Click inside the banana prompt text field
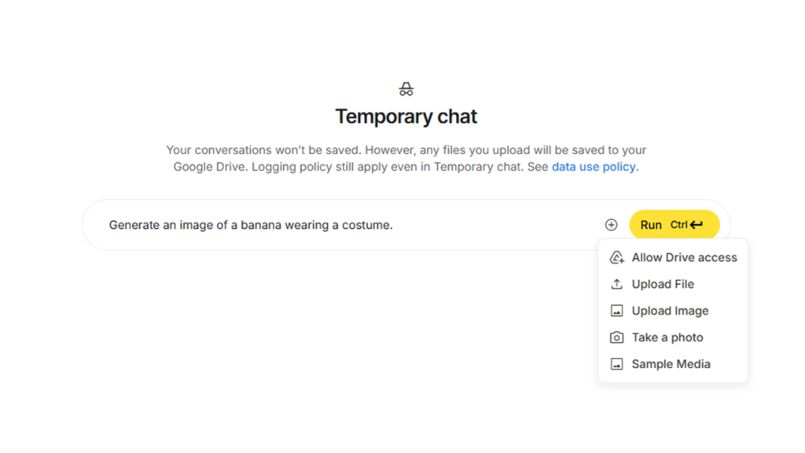This screenshot has width=805, height=453. [349, 225]
